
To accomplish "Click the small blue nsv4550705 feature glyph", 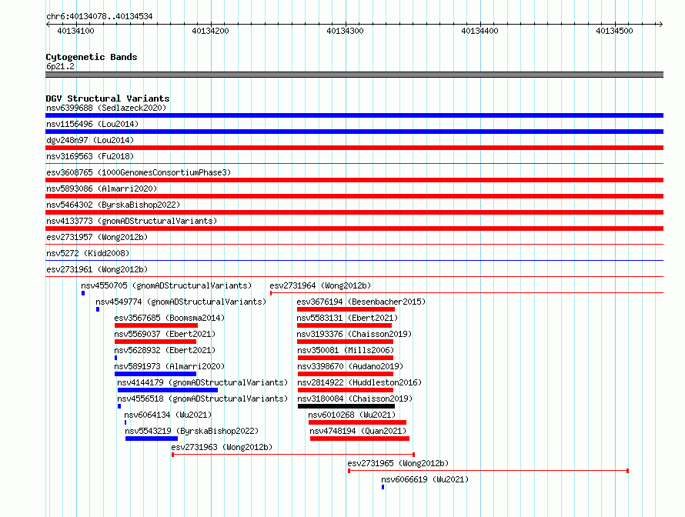I will [83, 293].
